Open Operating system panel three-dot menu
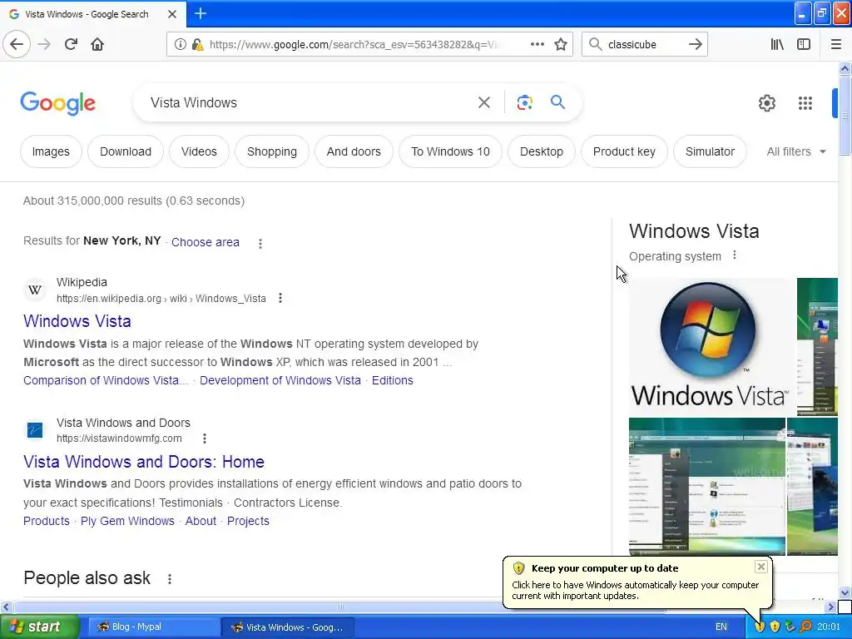 click(x=735, y=255)
